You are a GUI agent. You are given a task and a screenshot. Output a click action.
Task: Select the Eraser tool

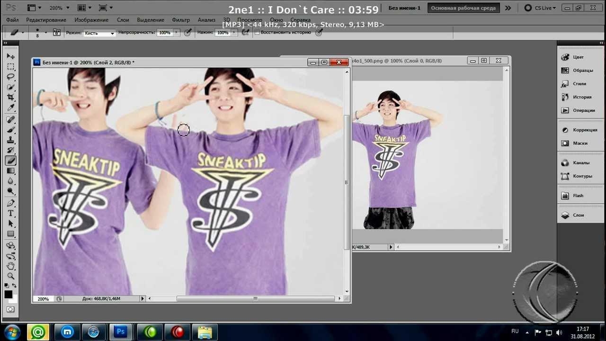pyautogui.click(x=10, y=161)
